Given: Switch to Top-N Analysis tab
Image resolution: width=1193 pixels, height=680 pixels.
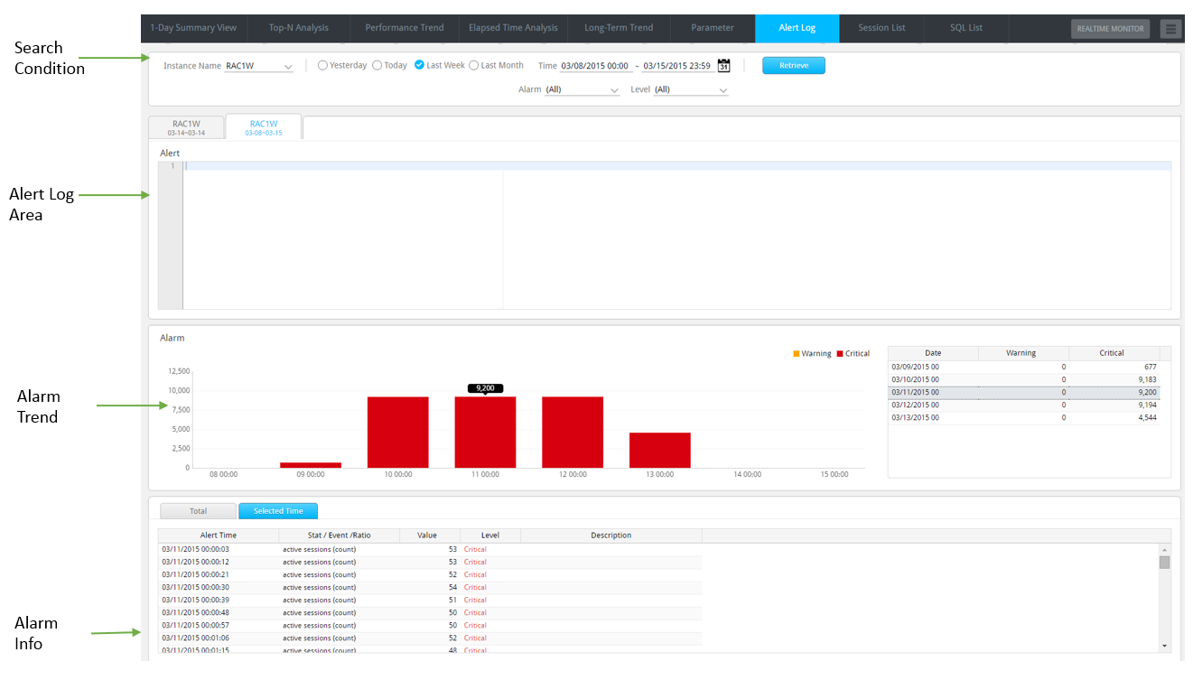Looking at the screenshot, I should [299, 28].
